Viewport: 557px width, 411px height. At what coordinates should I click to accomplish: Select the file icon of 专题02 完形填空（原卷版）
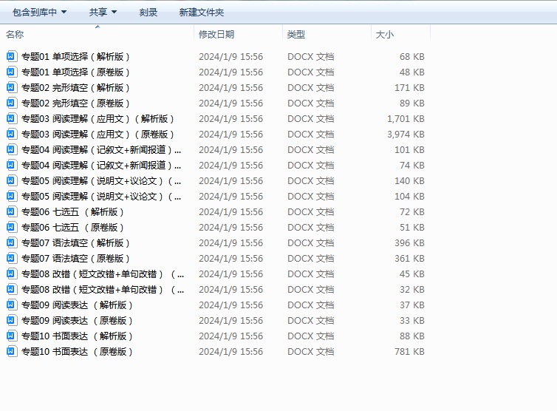11,103
